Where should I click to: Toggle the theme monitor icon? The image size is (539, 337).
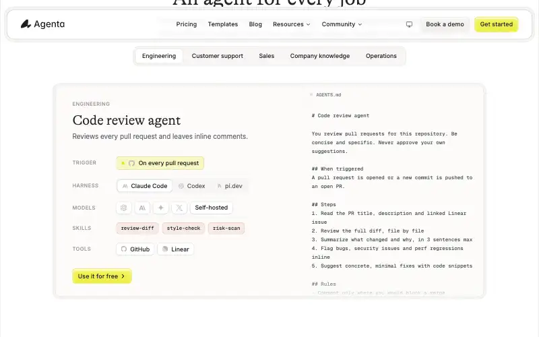pyautogui.click(x=409, y=24)
